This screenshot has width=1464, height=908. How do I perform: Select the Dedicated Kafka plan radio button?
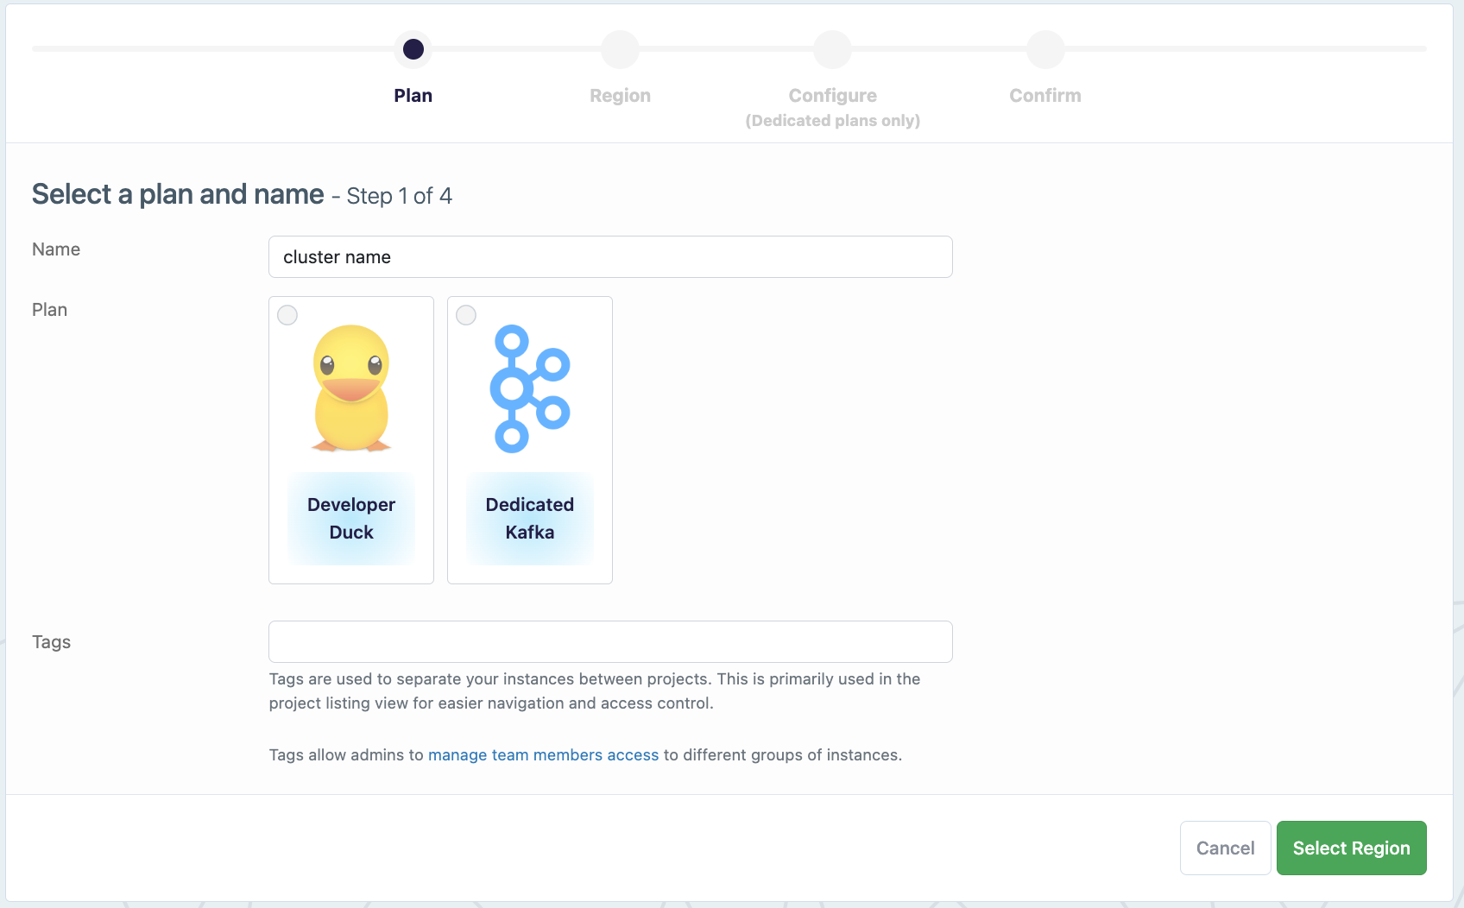pyautogui.click(x=466, y=315)
